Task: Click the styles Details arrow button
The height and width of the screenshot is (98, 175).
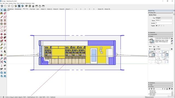Action: (172, 49)
